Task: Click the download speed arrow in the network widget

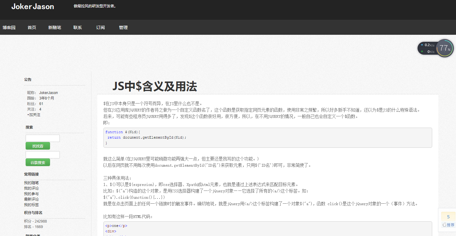Action: click(x=422, y=52)
